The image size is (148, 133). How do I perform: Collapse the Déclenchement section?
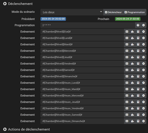5,4
